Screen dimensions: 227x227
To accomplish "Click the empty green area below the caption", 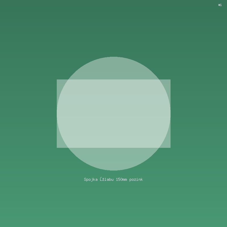I will pyautogui.click(x=113, y=204).
